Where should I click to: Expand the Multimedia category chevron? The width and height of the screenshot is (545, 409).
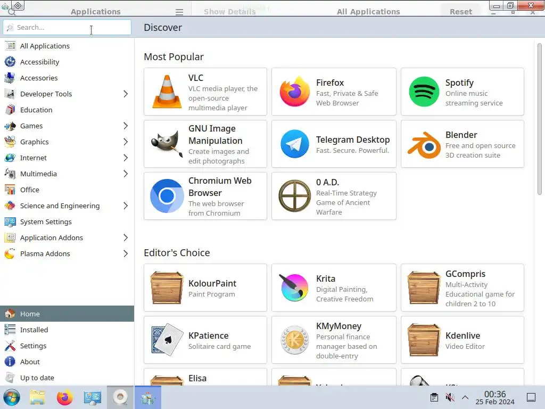pyautogui.click(x=126, y=174)
